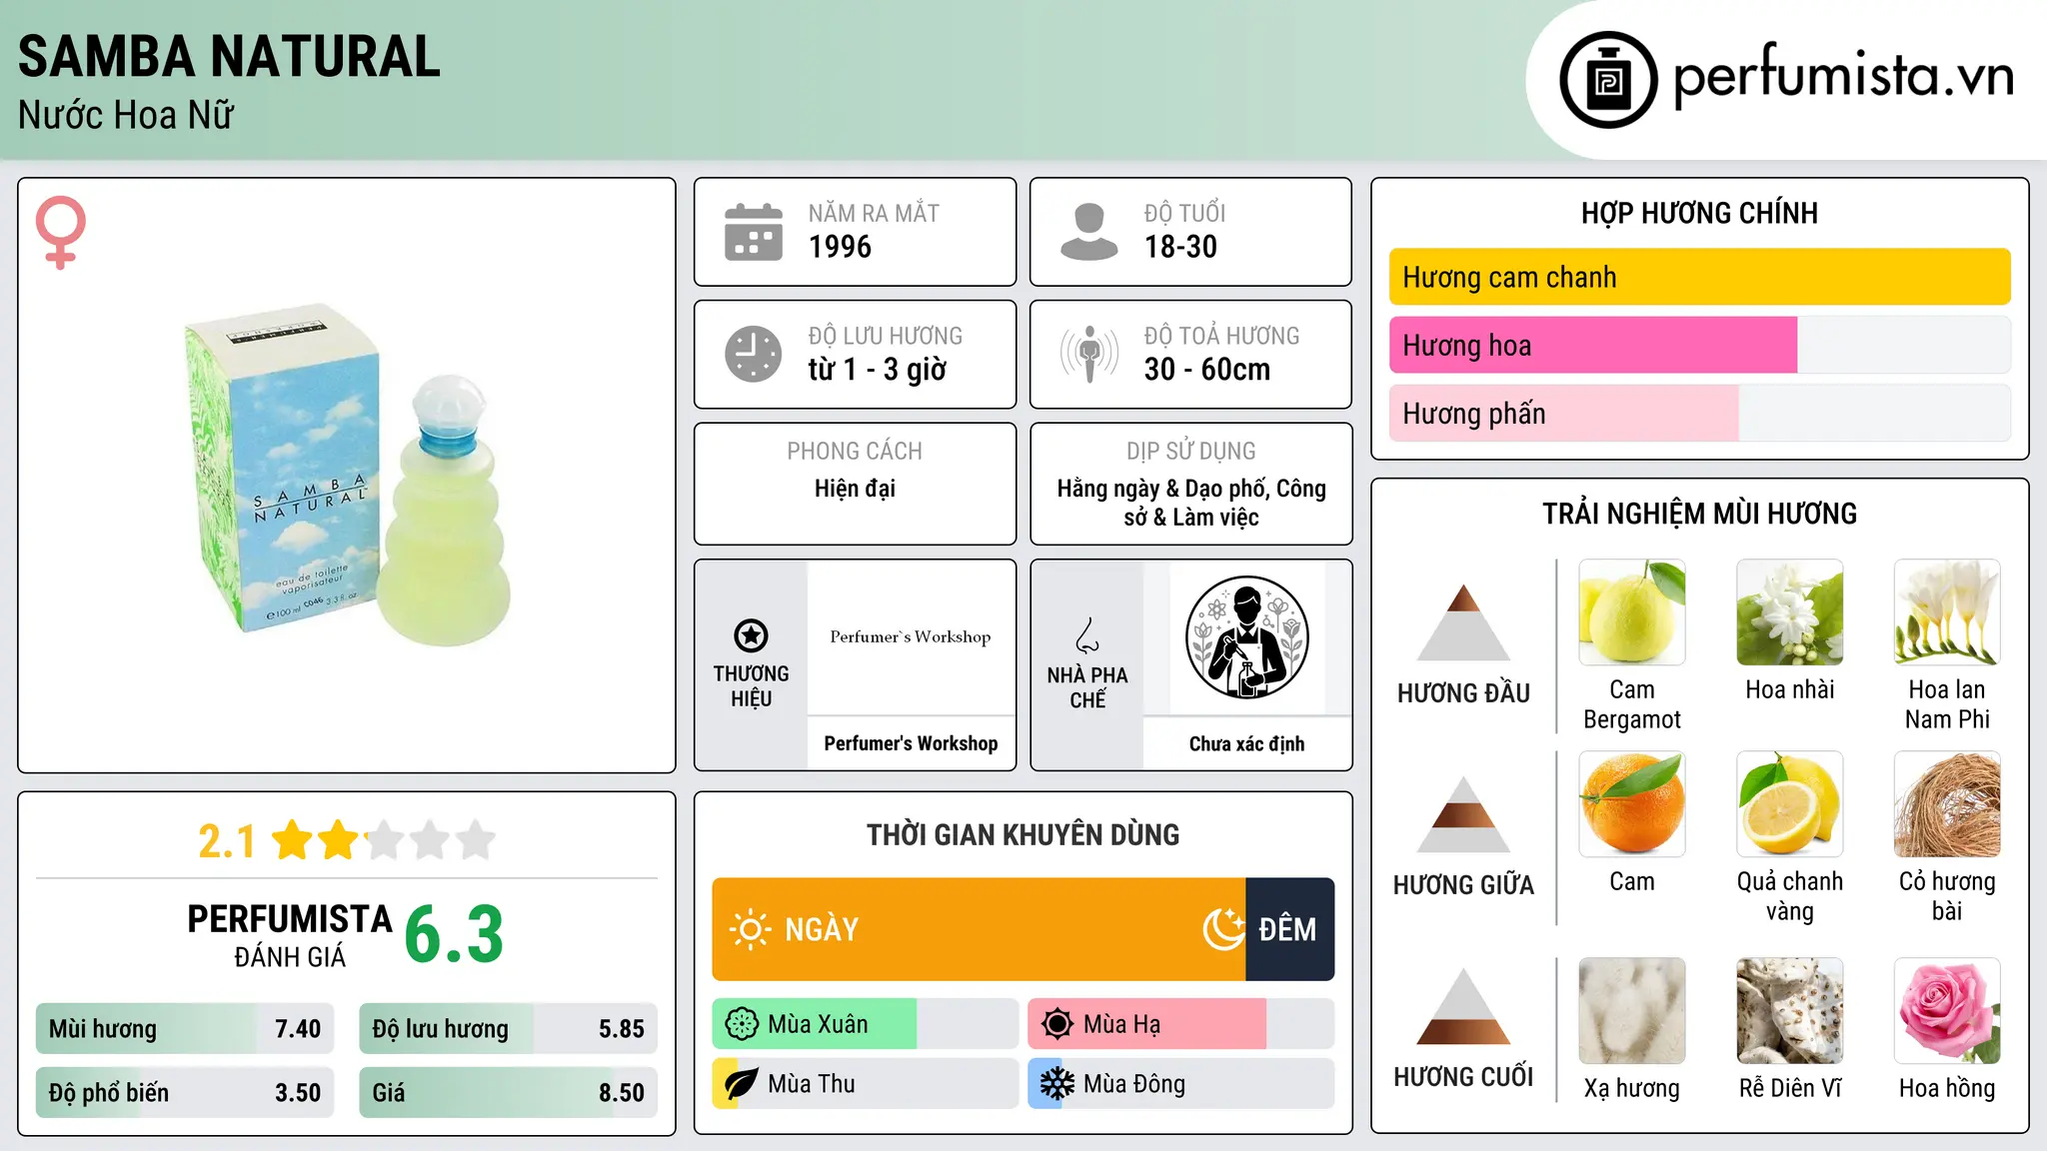
Task: Click the green 6.3 Perfumista score
Action: 454,934
